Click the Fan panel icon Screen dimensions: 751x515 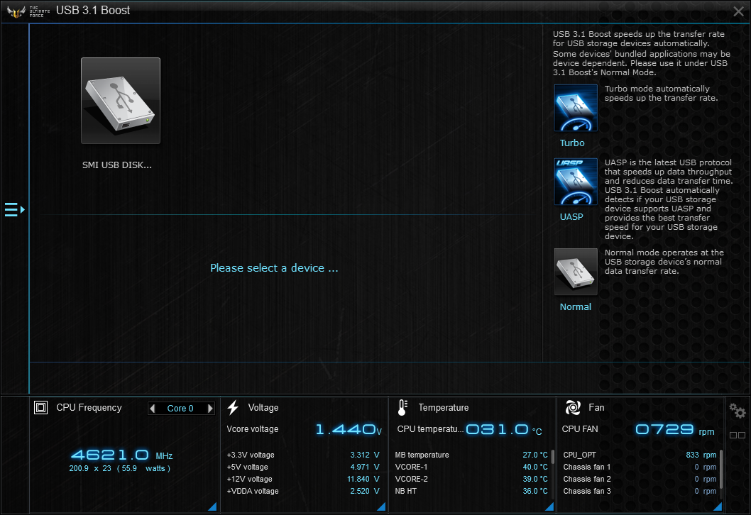click(x=573, y=407)
